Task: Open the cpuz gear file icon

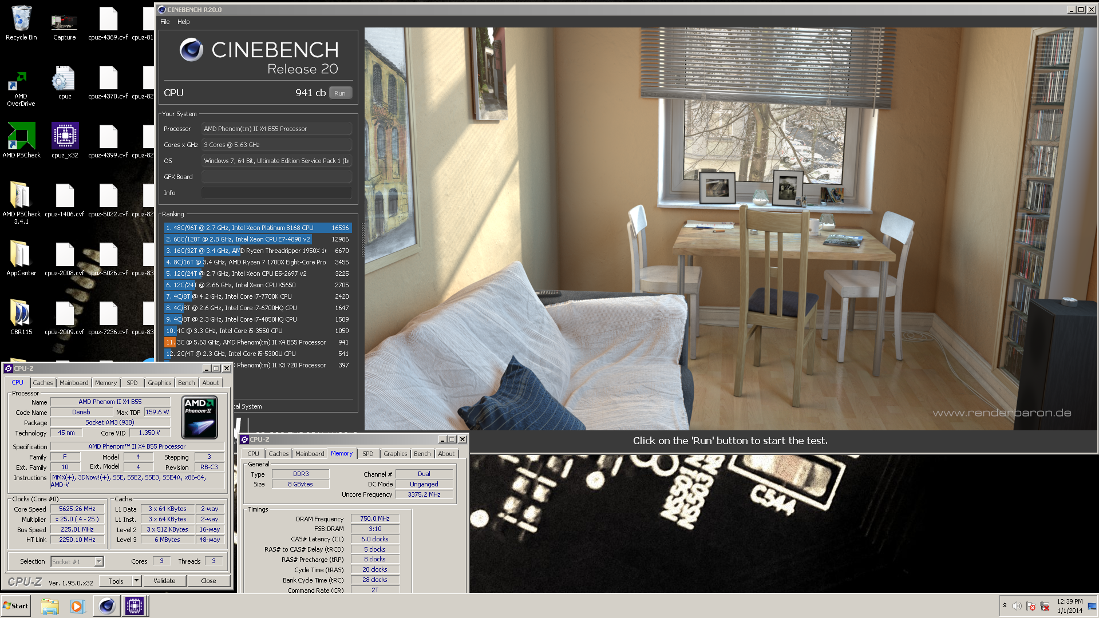Action: [x=64, y=82]
